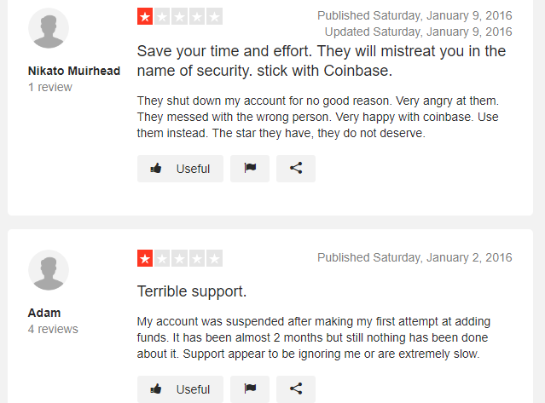The width and height of the screenshot is (545, 403).
Task: Open Nikato Muirhead's avatar image
Action: 49,30
